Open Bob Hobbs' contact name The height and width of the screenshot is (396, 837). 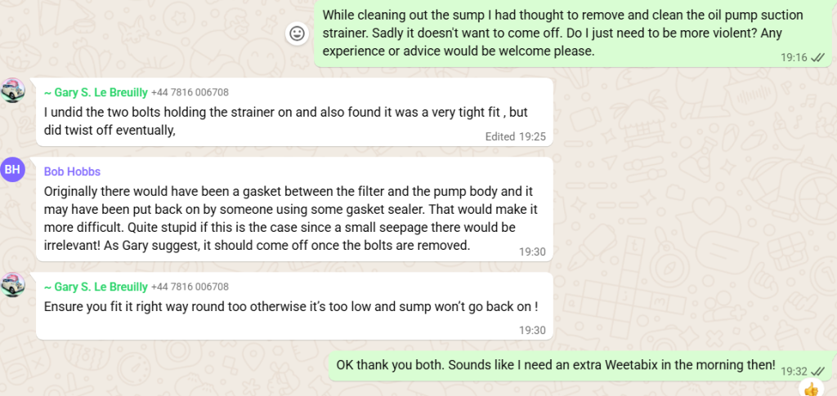point(73,172)
